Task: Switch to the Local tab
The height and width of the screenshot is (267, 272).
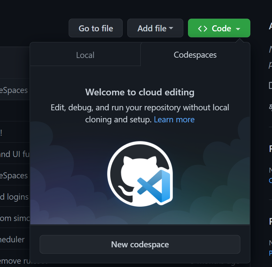Action: point(85,55)
